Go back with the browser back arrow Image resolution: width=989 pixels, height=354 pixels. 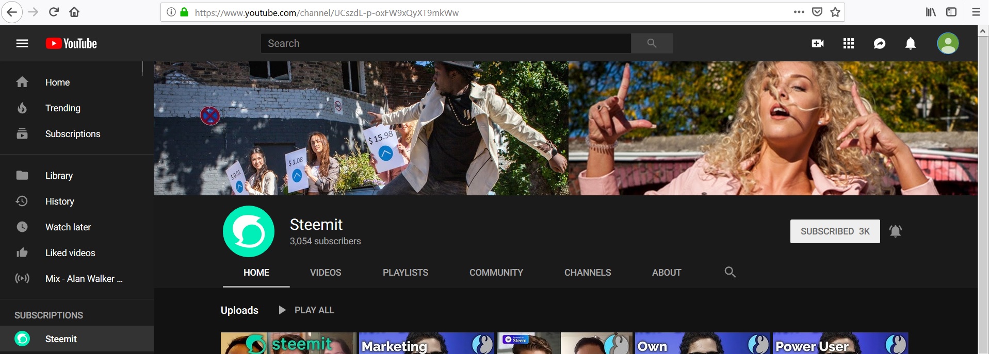point(11,12)
